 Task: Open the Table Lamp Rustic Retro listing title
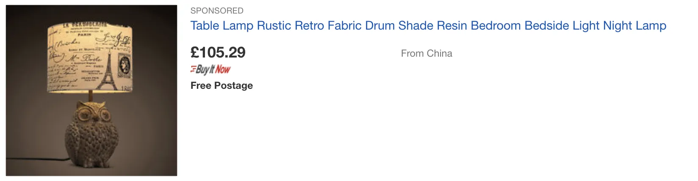(x=428, y=26)
